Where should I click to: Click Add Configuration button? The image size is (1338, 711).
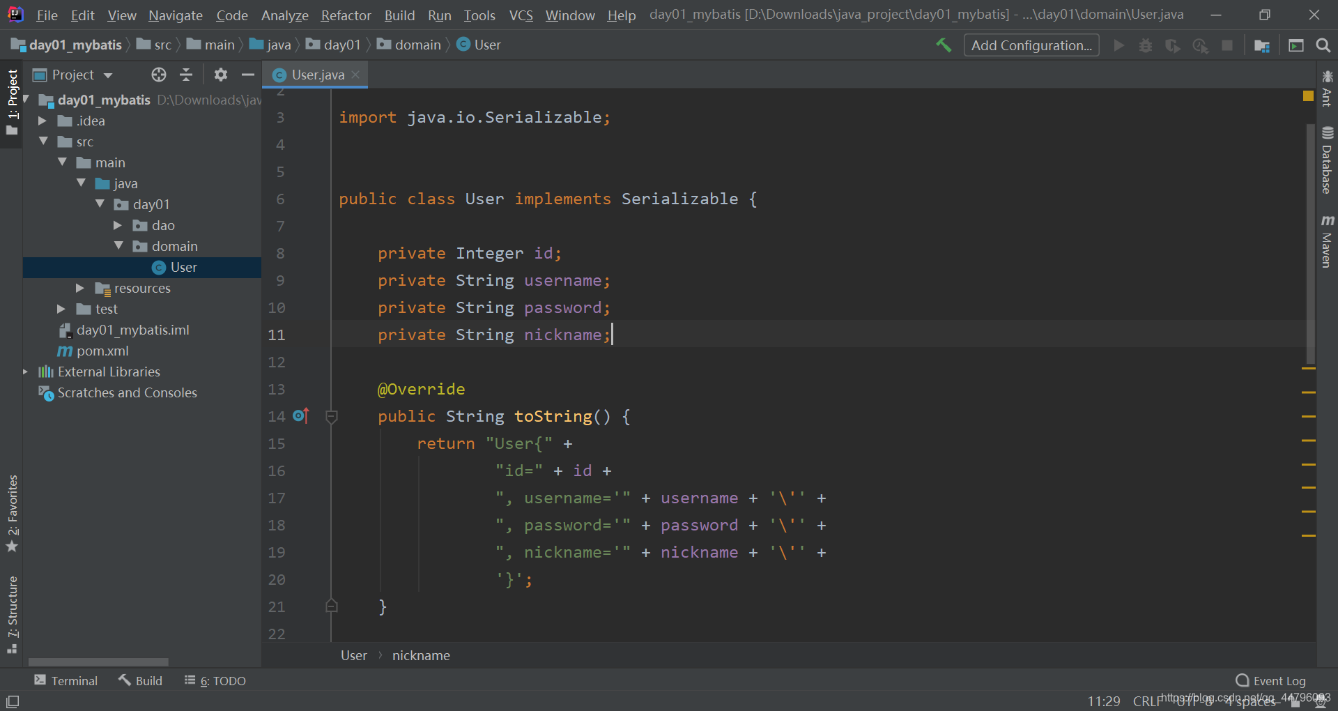click(1031, 45)
